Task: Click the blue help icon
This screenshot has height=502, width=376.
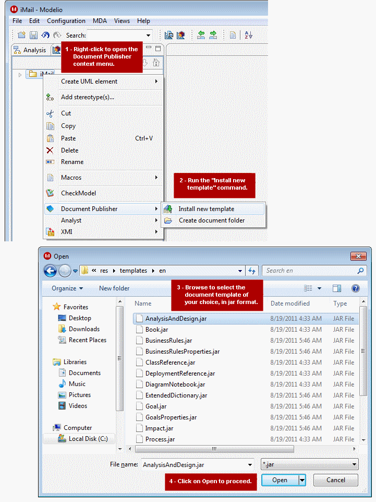Action: [356, 288]
